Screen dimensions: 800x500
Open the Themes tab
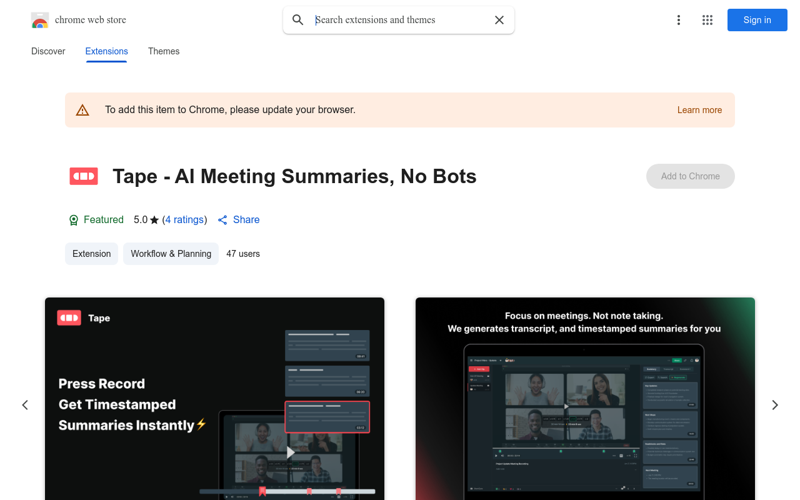[164, 51]
